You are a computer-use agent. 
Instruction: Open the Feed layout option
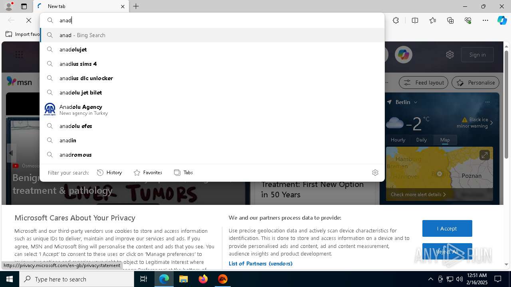[424, 83]
